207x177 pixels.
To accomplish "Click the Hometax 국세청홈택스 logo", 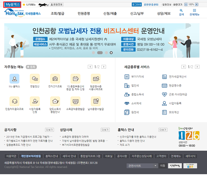I will pyautogui.click(x=23, y=13).
